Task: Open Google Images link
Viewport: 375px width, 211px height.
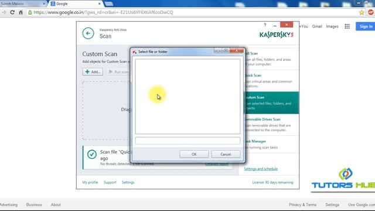Action: [x=332, y=26]
